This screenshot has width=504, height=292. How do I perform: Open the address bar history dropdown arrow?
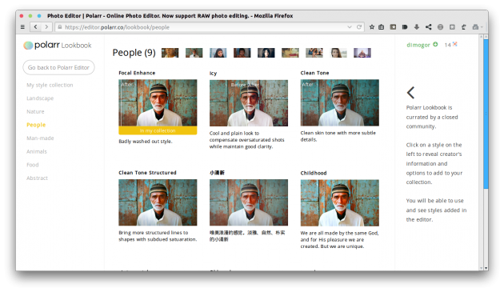pos(350,27)
